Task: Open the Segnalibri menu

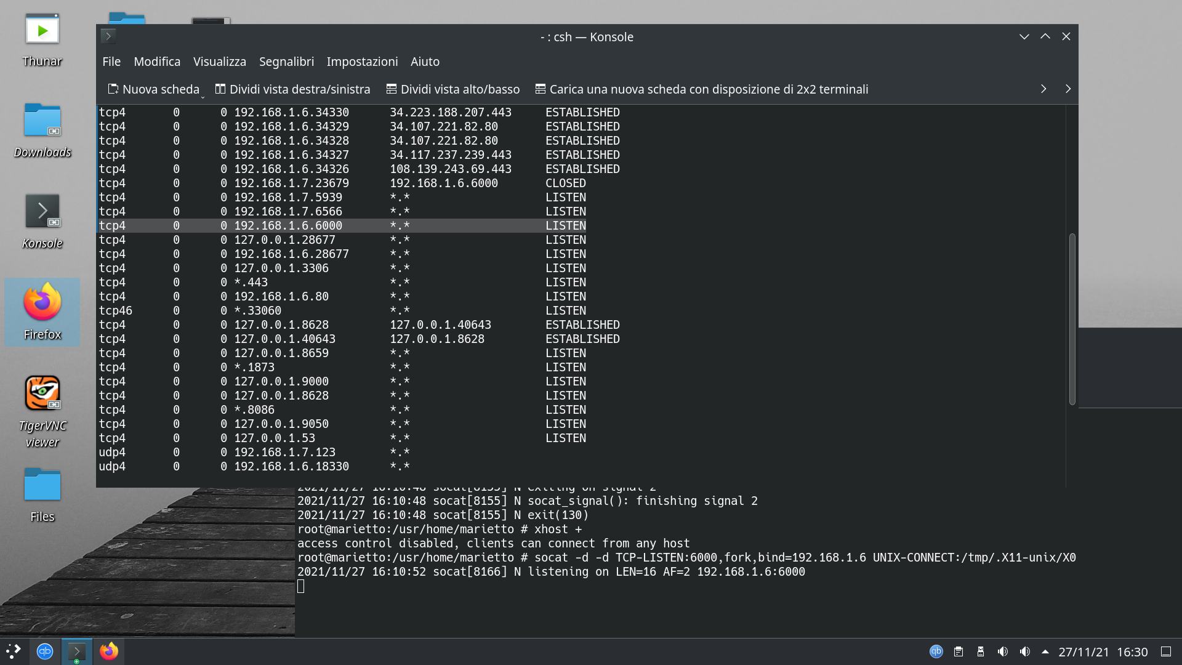Action: pyautogui.click(x=286, y=62)
